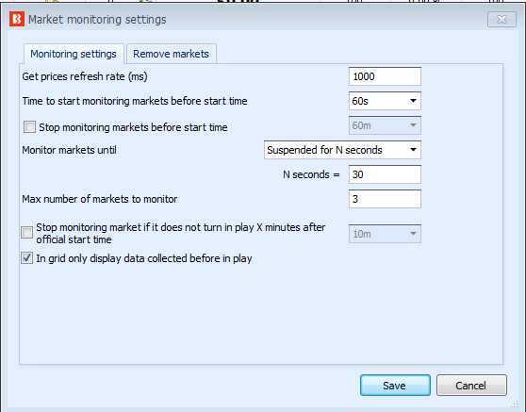Click the arrow on Suspended for N seconds combo

click(413, 150)
